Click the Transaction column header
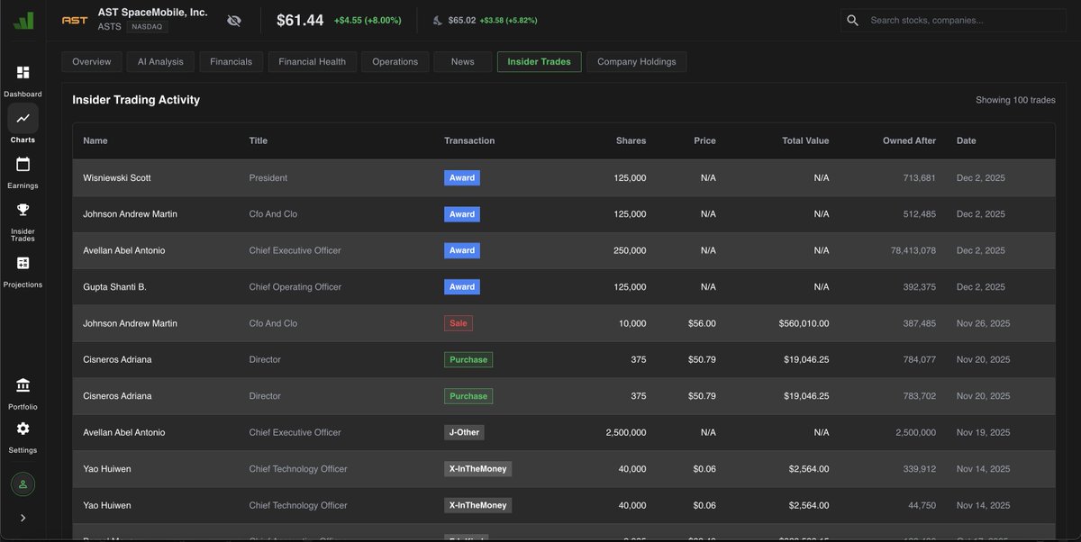1081x542 pixels. (x=469, y=140)
